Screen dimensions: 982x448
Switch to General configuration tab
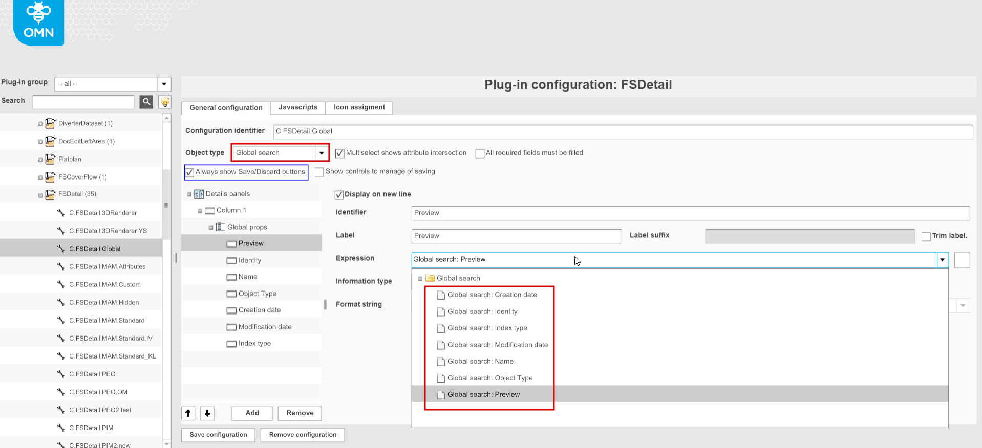tap(226, 108)
